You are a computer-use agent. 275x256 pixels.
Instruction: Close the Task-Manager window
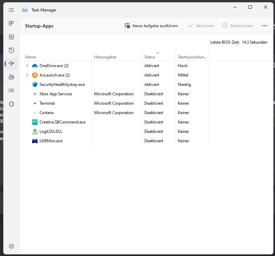tap(266, 7)
